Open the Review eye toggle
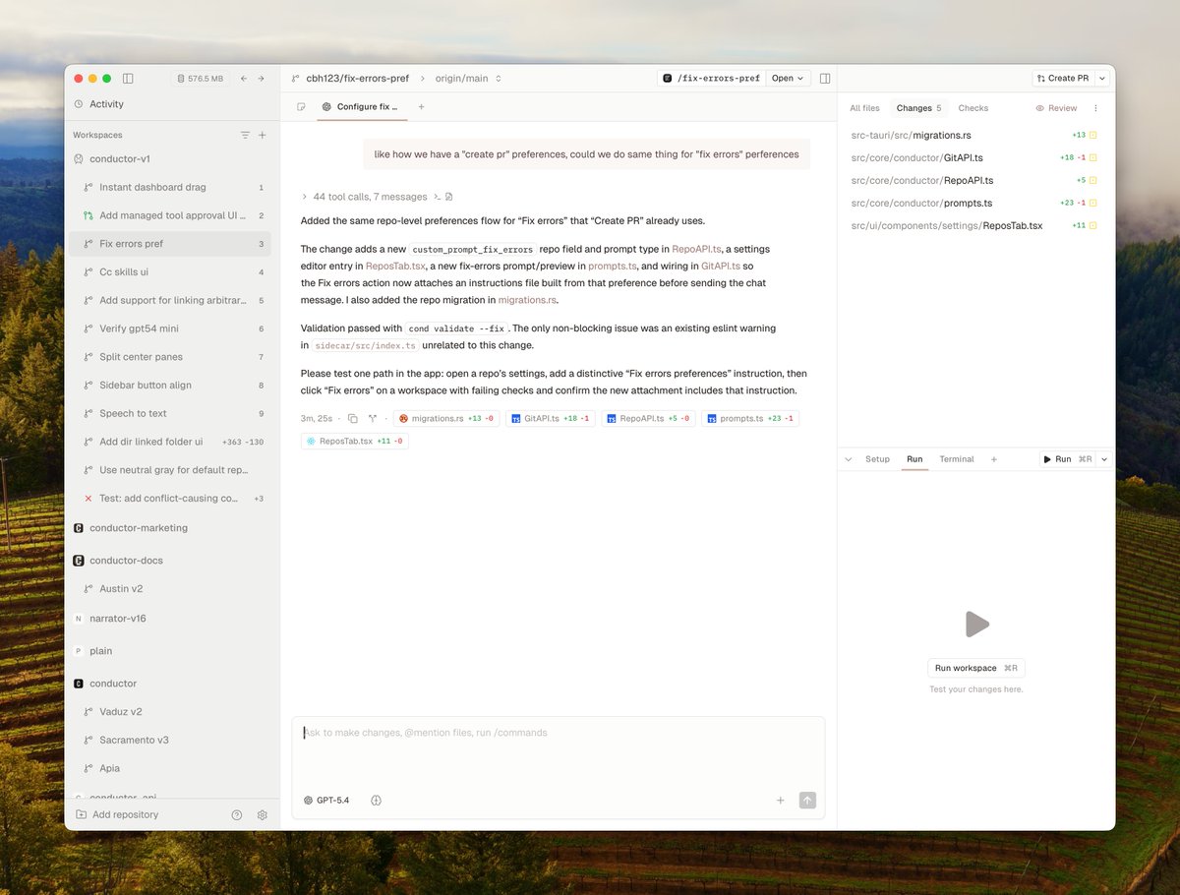Viewport: 1180px width, 895px height. (x=1056, y=108)
